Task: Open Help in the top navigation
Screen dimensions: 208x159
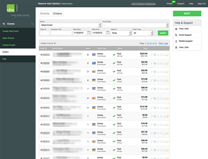Action: pyautogui.click(x=191, y=4)
